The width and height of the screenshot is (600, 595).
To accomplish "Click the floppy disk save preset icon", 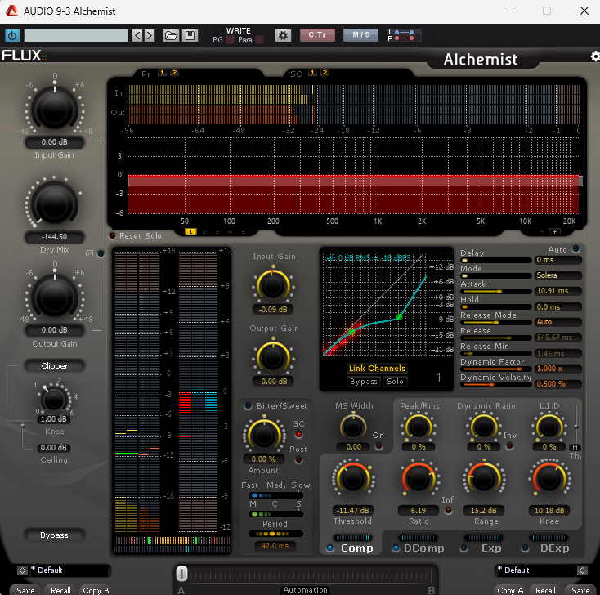I will click(x=190, y=35).
